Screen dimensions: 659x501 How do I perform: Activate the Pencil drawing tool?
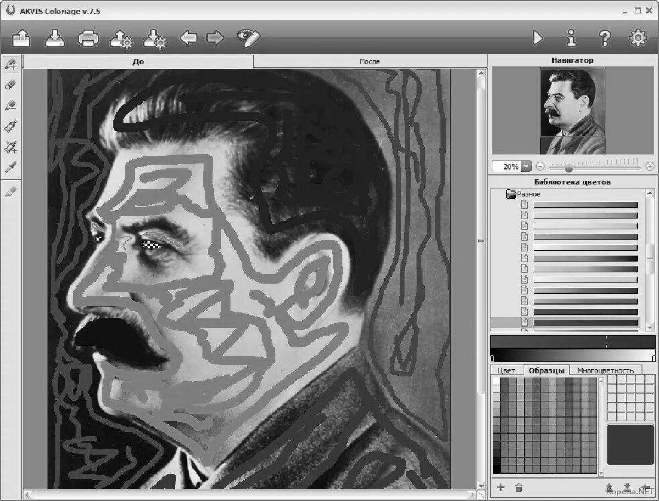tap(10, 64)
